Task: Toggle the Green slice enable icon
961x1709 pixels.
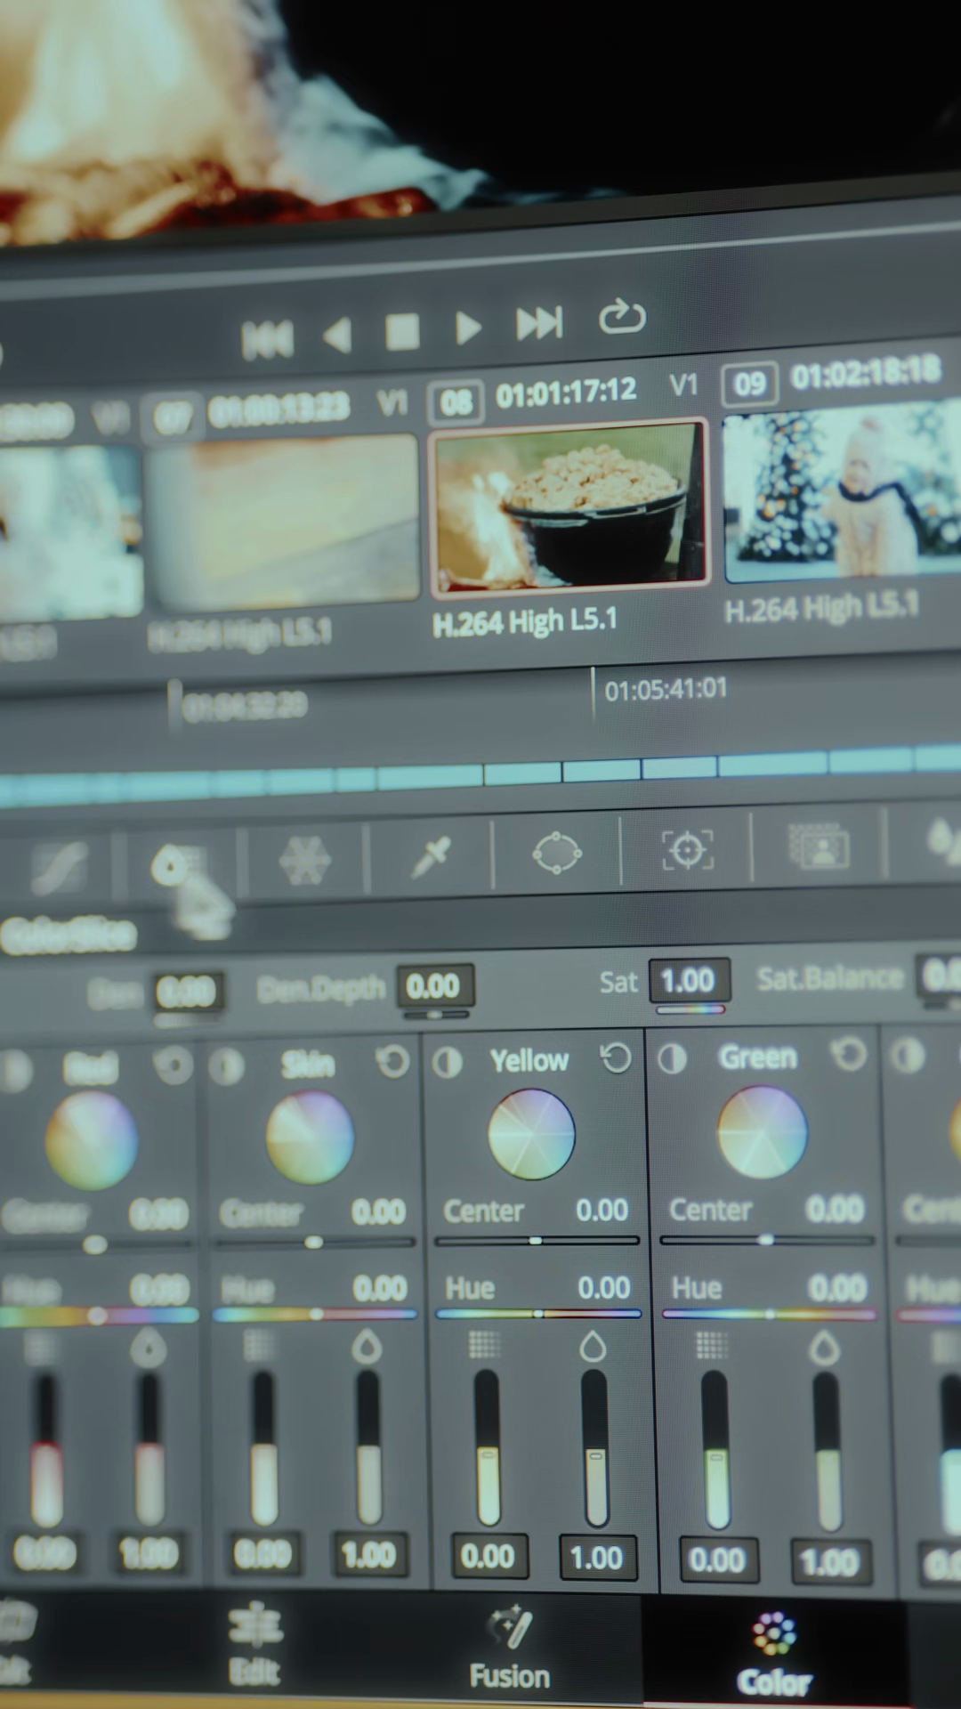Action: [x=672, y=1058]
